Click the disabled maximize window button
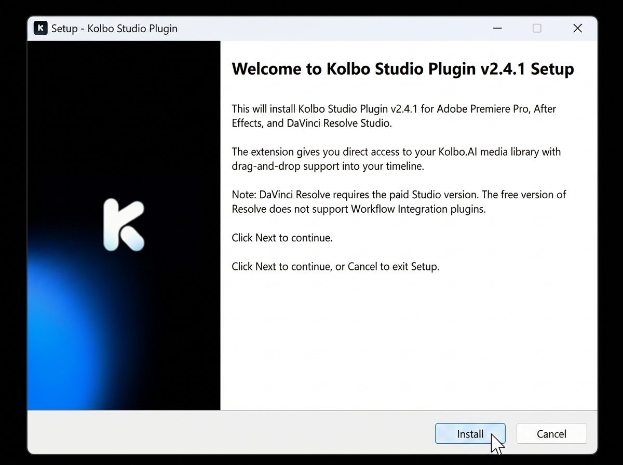The width and height of the screenshot is (623, 465). [x=537, y=28]
